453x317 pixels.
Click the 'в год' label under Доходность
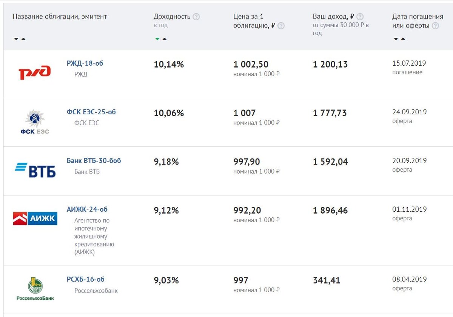pos(160,25)
